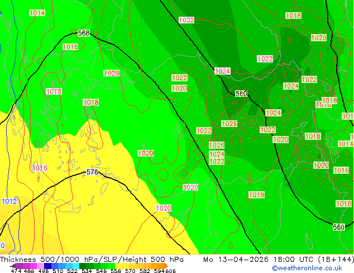The width and height of the screenshot is (354, 273).
Task: Click the 560 contour label at lower right
Action: pos(339,227)
